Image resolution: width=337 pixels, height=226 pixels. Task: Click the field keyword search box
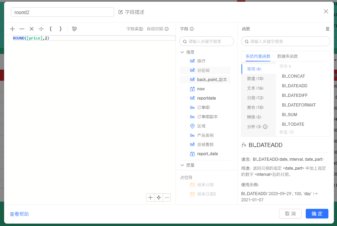coord(206,41)
